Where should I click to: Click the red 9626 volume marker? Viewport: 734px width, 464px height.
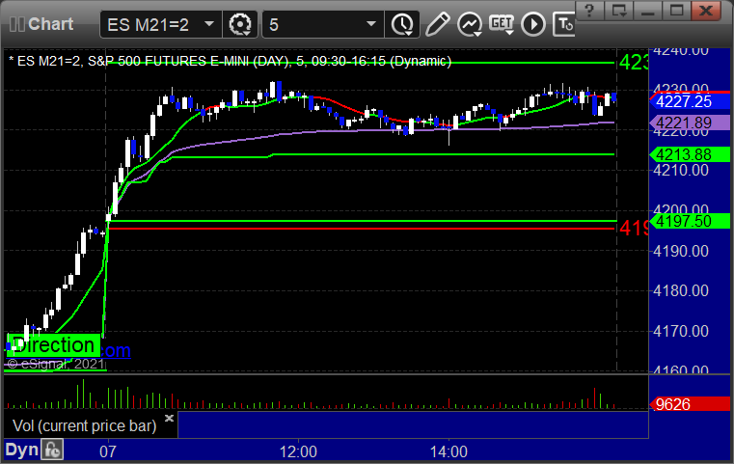[x=690, y=404]
